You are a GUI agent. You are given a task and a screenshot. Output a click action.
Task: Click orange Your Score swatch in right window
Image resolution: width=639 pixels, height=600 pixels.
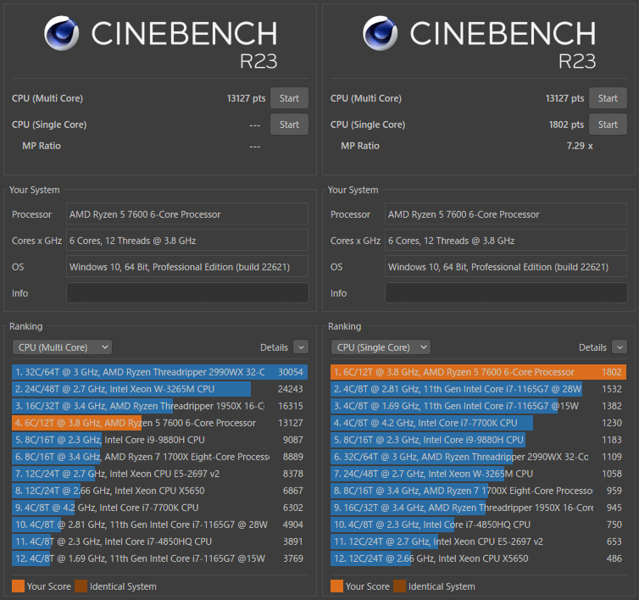(336, 586)
